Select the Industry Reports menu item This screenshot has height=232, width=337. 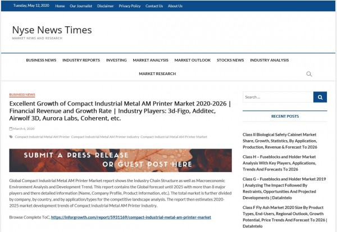[81, 60]
